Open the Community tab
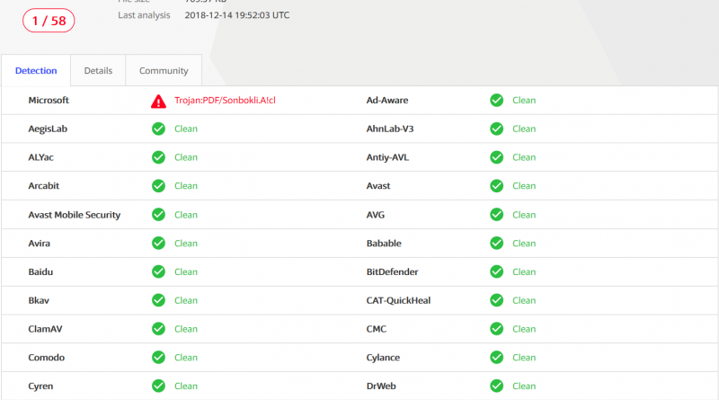719x400 pixels. point(164,71)
